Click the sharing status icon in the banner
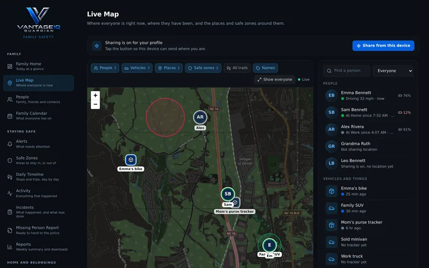Image resolution: width=429 pixels, height=268 pixels. 97,46
